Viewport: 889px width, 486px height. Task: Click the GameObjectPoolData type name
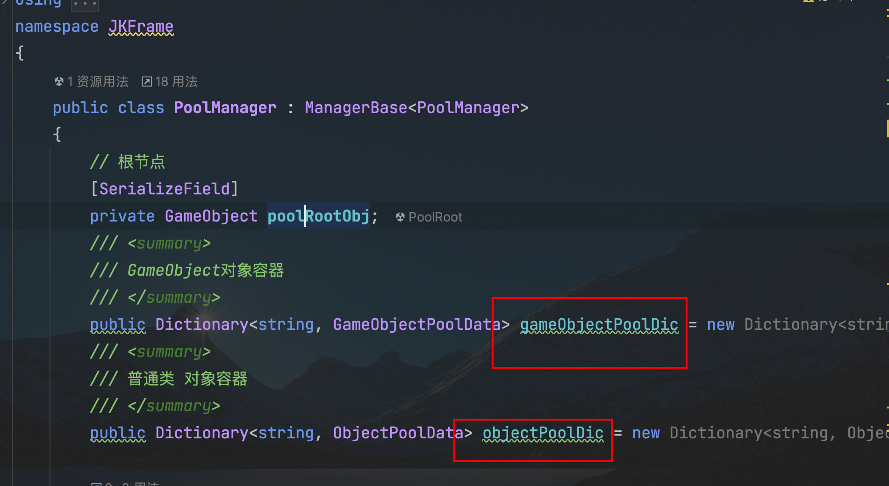point(416,324)
